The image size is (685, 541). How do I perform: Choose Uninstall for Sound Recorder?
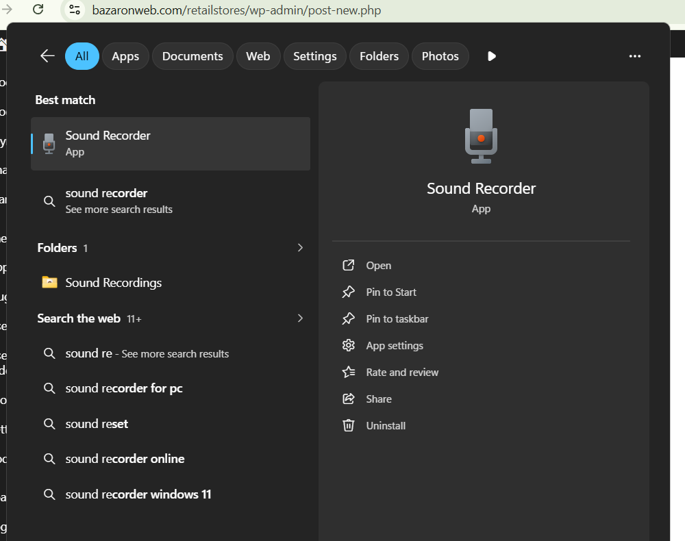(385, 425)
